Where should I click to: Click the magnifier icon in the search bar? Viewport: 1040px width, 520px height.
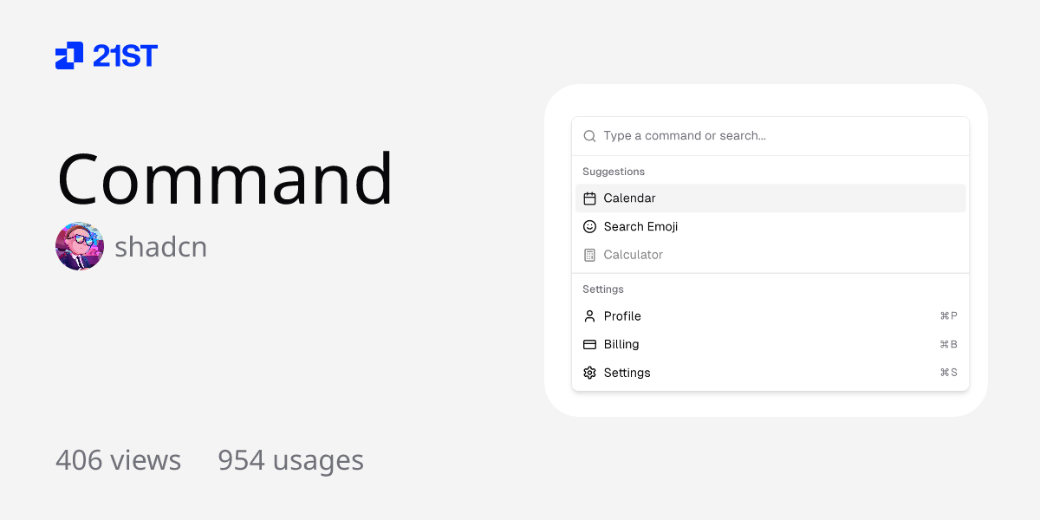point(589,135)
